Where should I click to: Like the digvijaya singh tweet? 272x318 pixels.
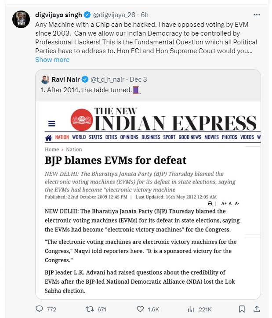(141, 309)
